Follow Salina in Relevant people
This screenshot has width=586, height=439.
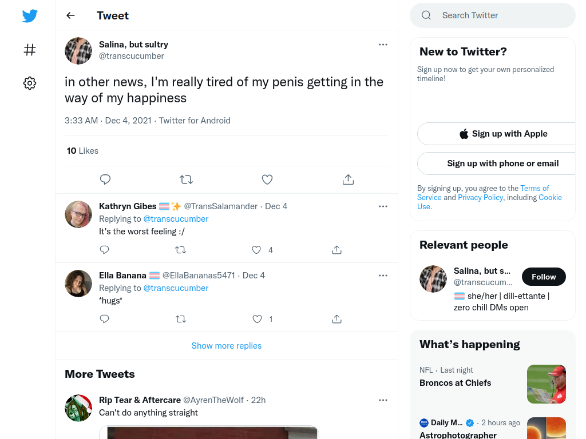[x=544, y=277]
